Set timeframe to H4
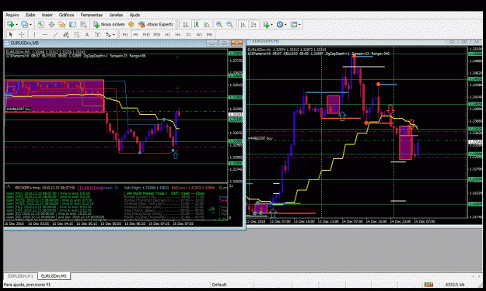 (177, 35)
